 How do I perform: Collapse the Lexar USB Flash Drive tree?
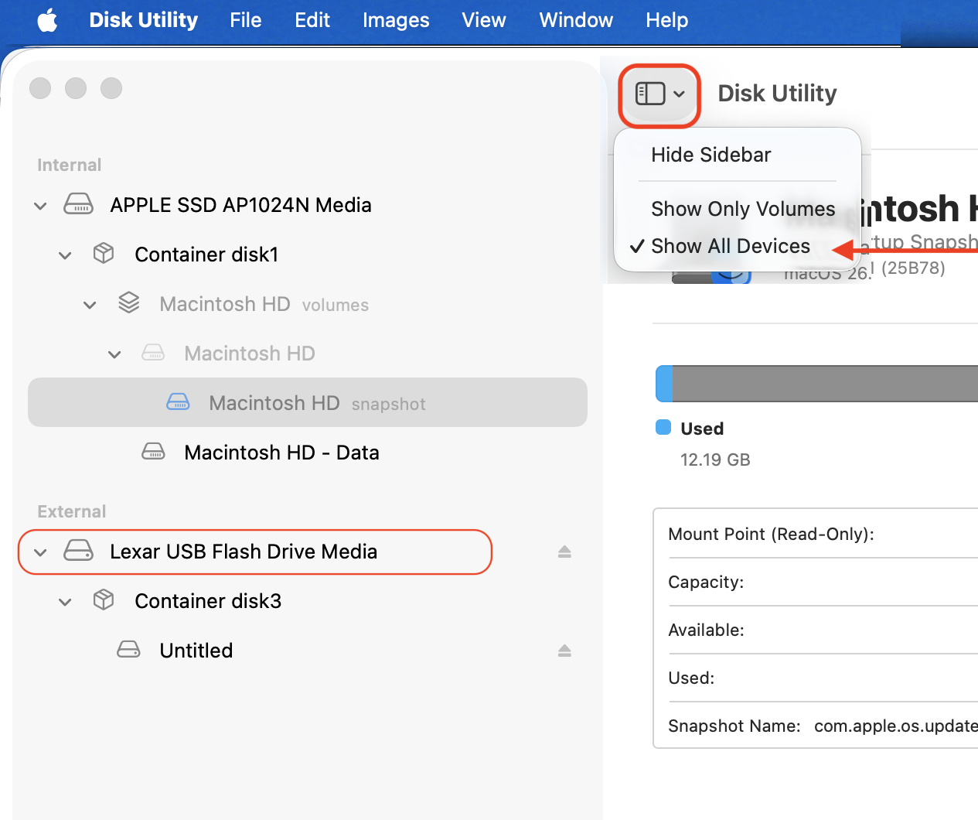(x=41, y=552)
